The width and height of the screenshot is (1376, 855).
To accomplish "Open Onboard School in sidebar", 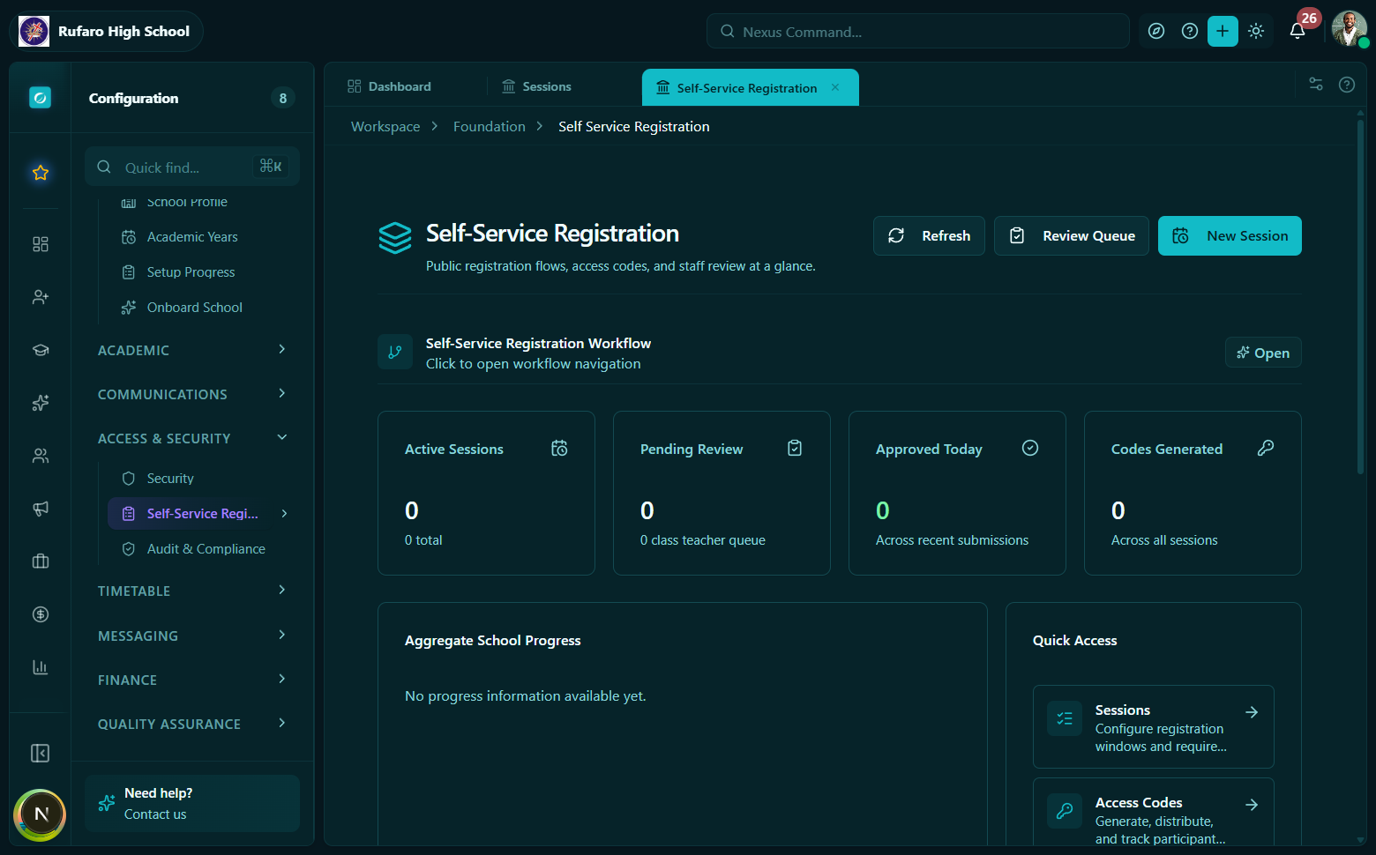I will point(194,308).
